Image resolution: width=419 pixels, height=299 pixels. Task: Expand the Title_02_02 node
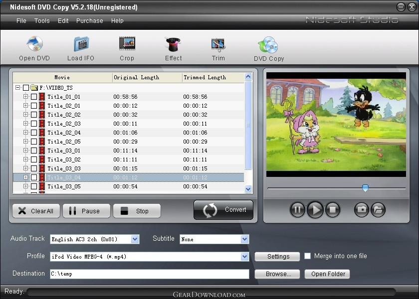click(x=25, y=114)
